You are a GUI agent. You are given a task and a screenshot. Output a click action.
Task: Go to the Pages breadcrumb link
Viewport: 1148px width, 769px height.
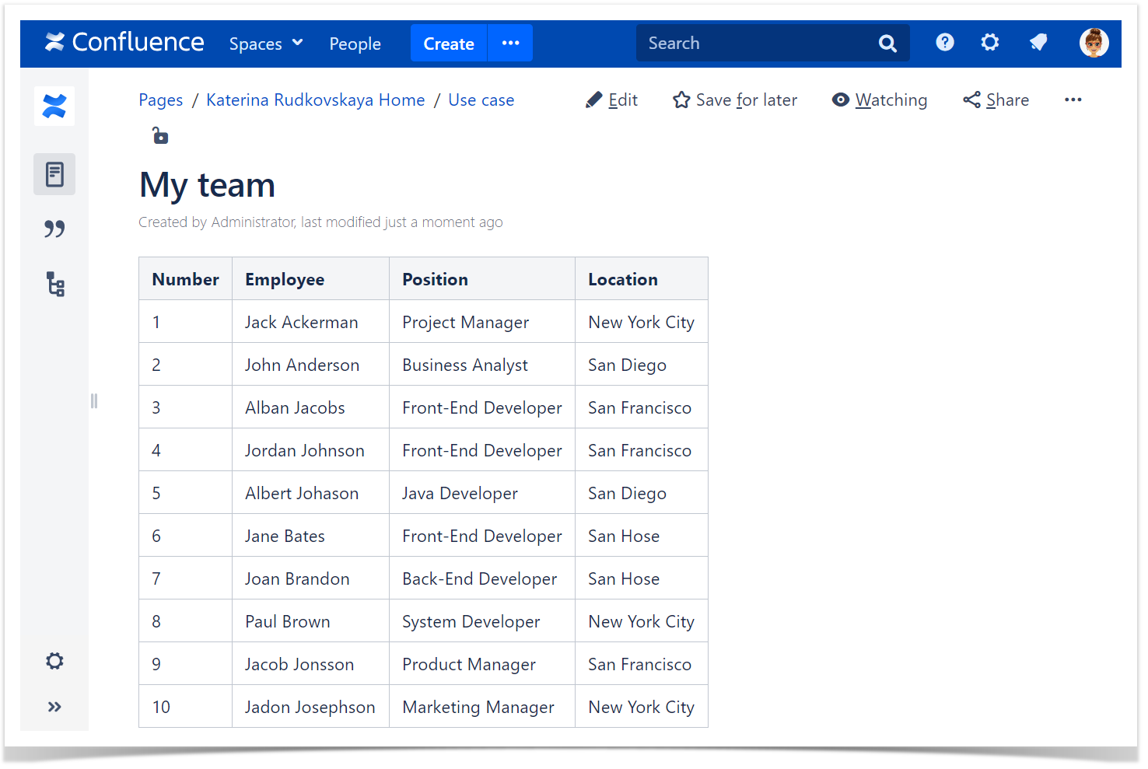click(x=161, y=100)
